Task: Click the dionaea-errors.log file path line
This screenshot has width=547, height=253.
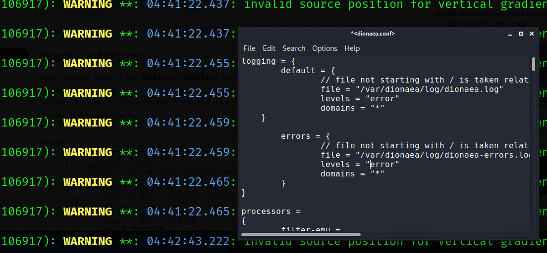Action: (426, 155)
